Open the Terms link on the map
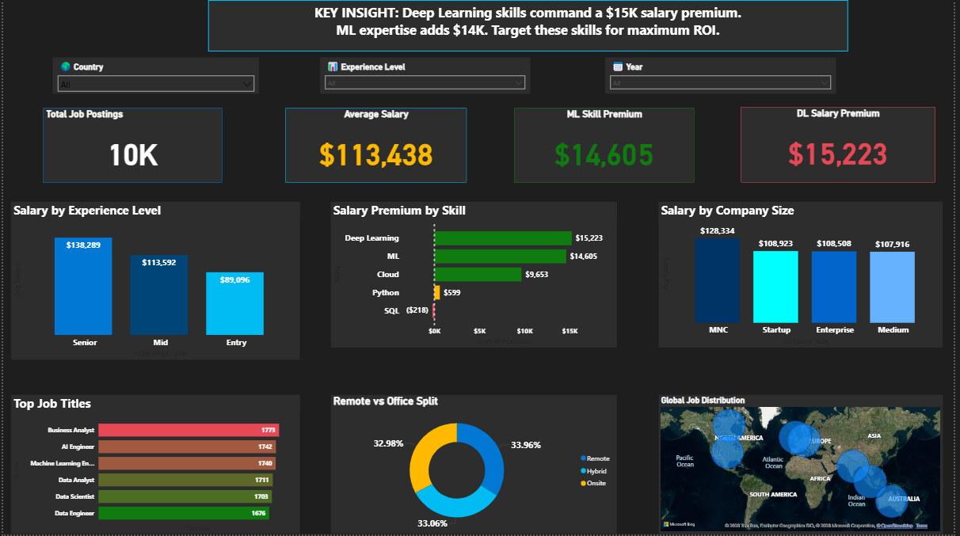The width and height of the screenshot is (960, 536). click(x=921, y=526)
